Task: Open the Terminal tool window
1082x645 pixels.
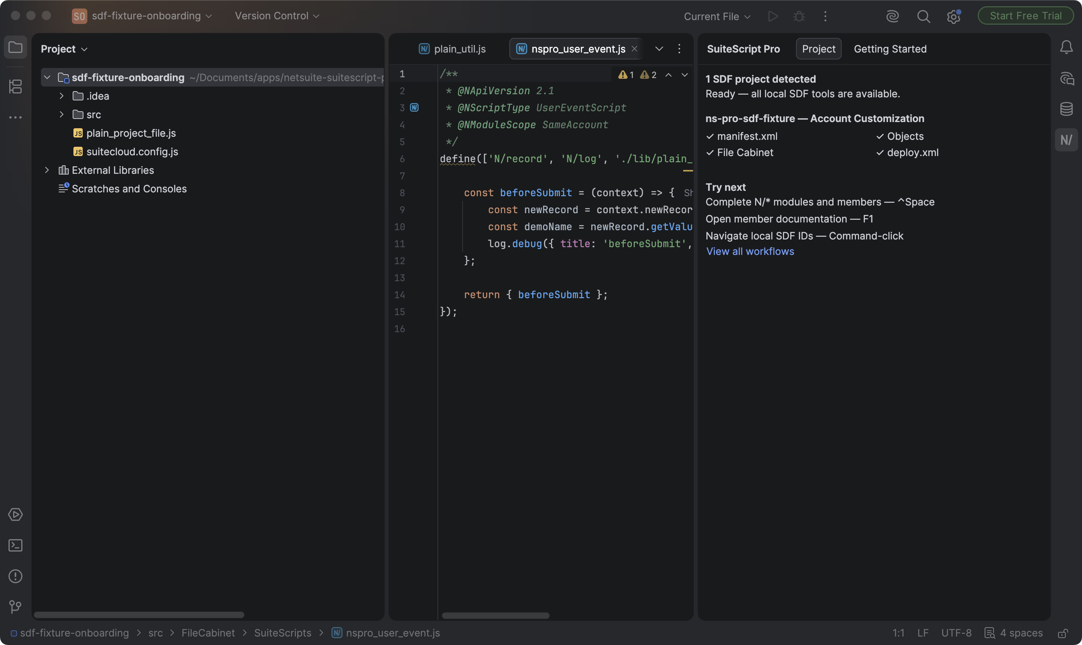Action: (16, 545)
